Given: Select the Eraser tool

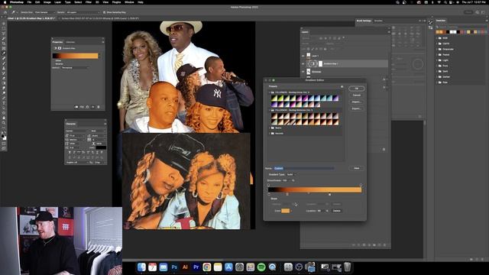Looking at the screenshot, I should click(4, 78).
